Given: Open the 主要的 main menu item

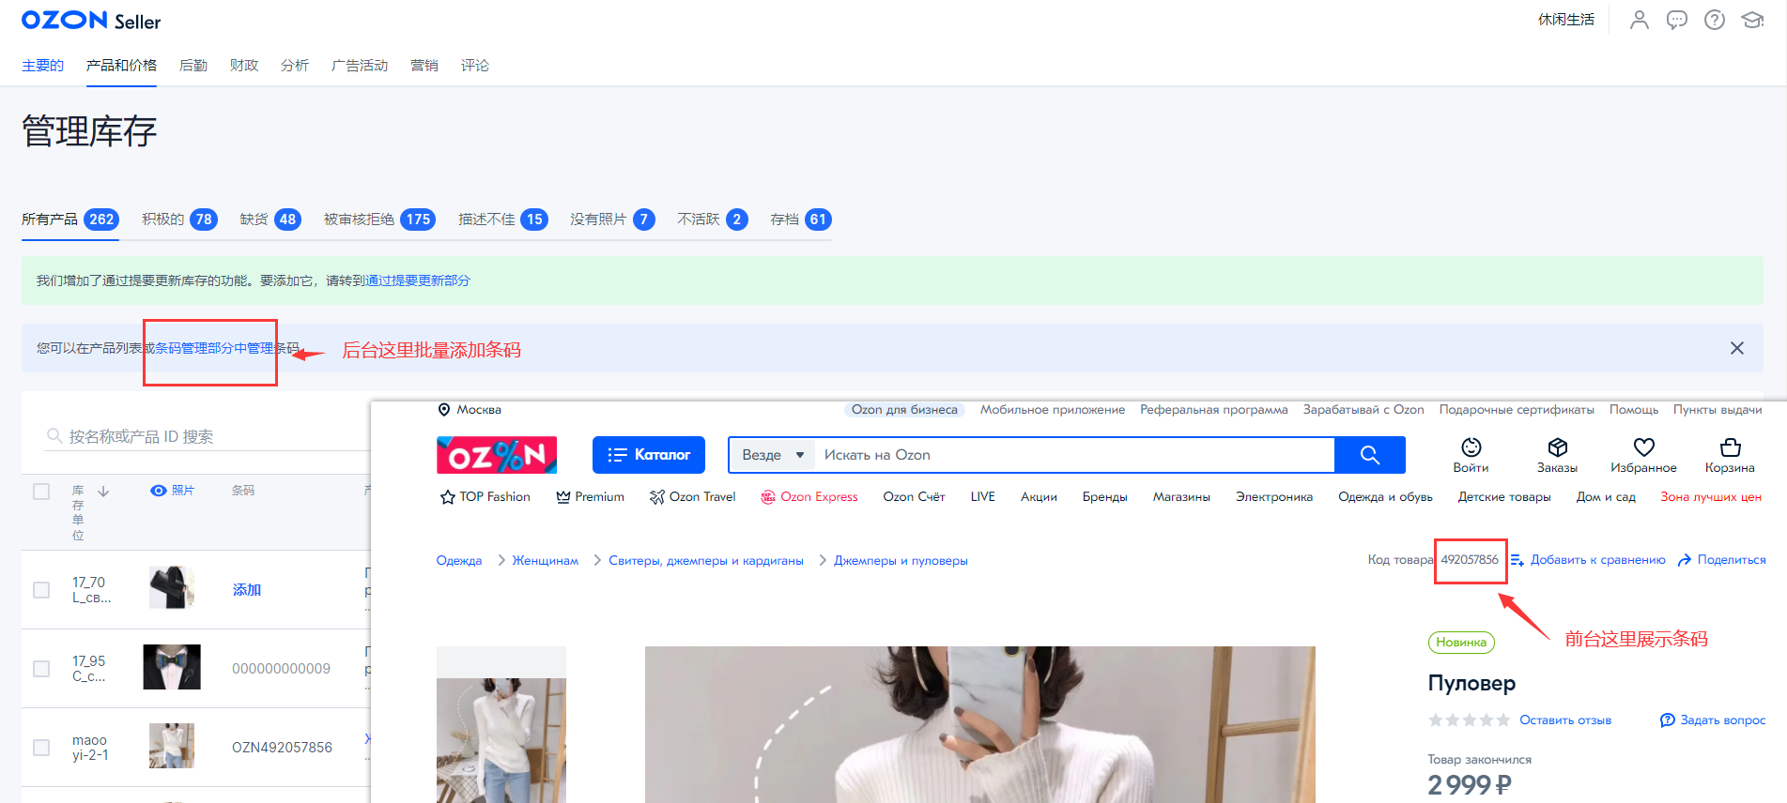Looking at the screenshot, I should coord(43,66).
